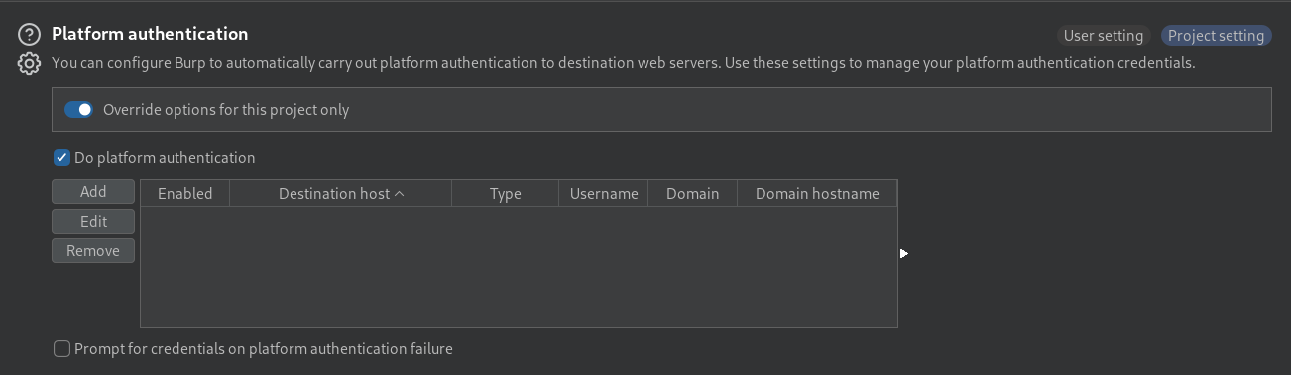Click the Username column header
Image resolution: width=1291 pixels, height=375 pixels.
pos(604,194)
